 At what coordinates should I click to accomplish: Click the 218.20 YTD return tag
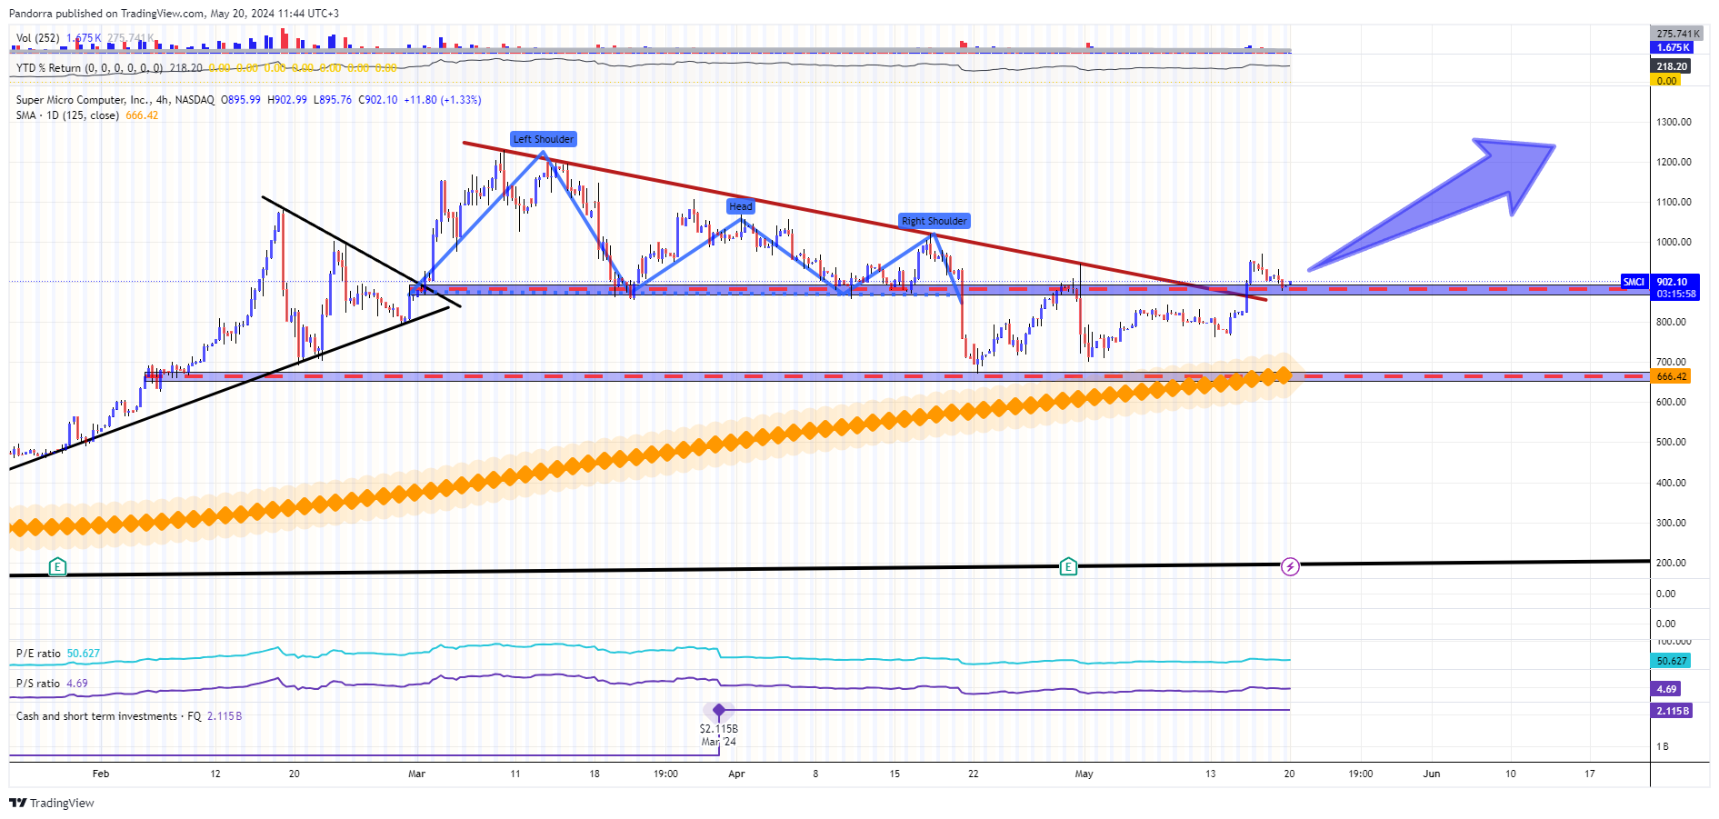point(1671,66)
